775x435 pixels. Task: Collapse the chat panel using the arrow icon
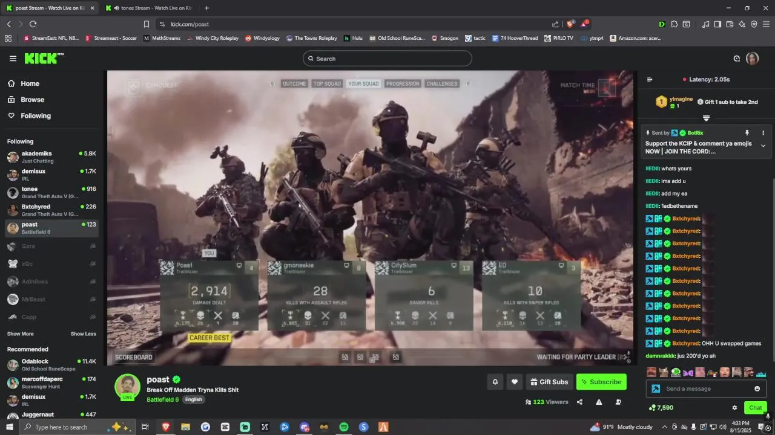point(650,79)
